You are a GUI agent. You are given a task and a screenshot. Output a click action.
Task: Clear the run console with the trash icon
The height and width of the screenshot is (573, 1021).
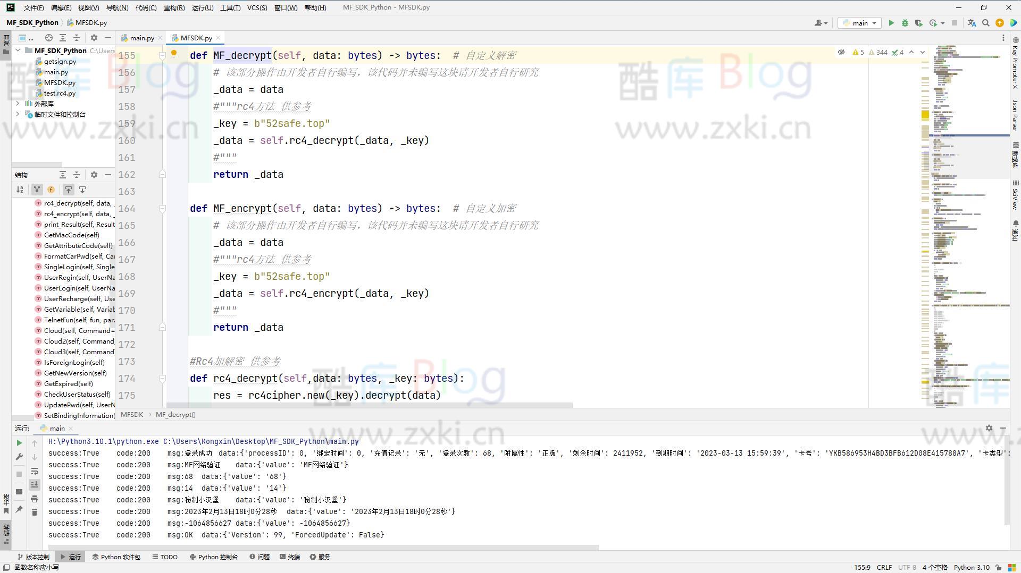coord(35,512)
